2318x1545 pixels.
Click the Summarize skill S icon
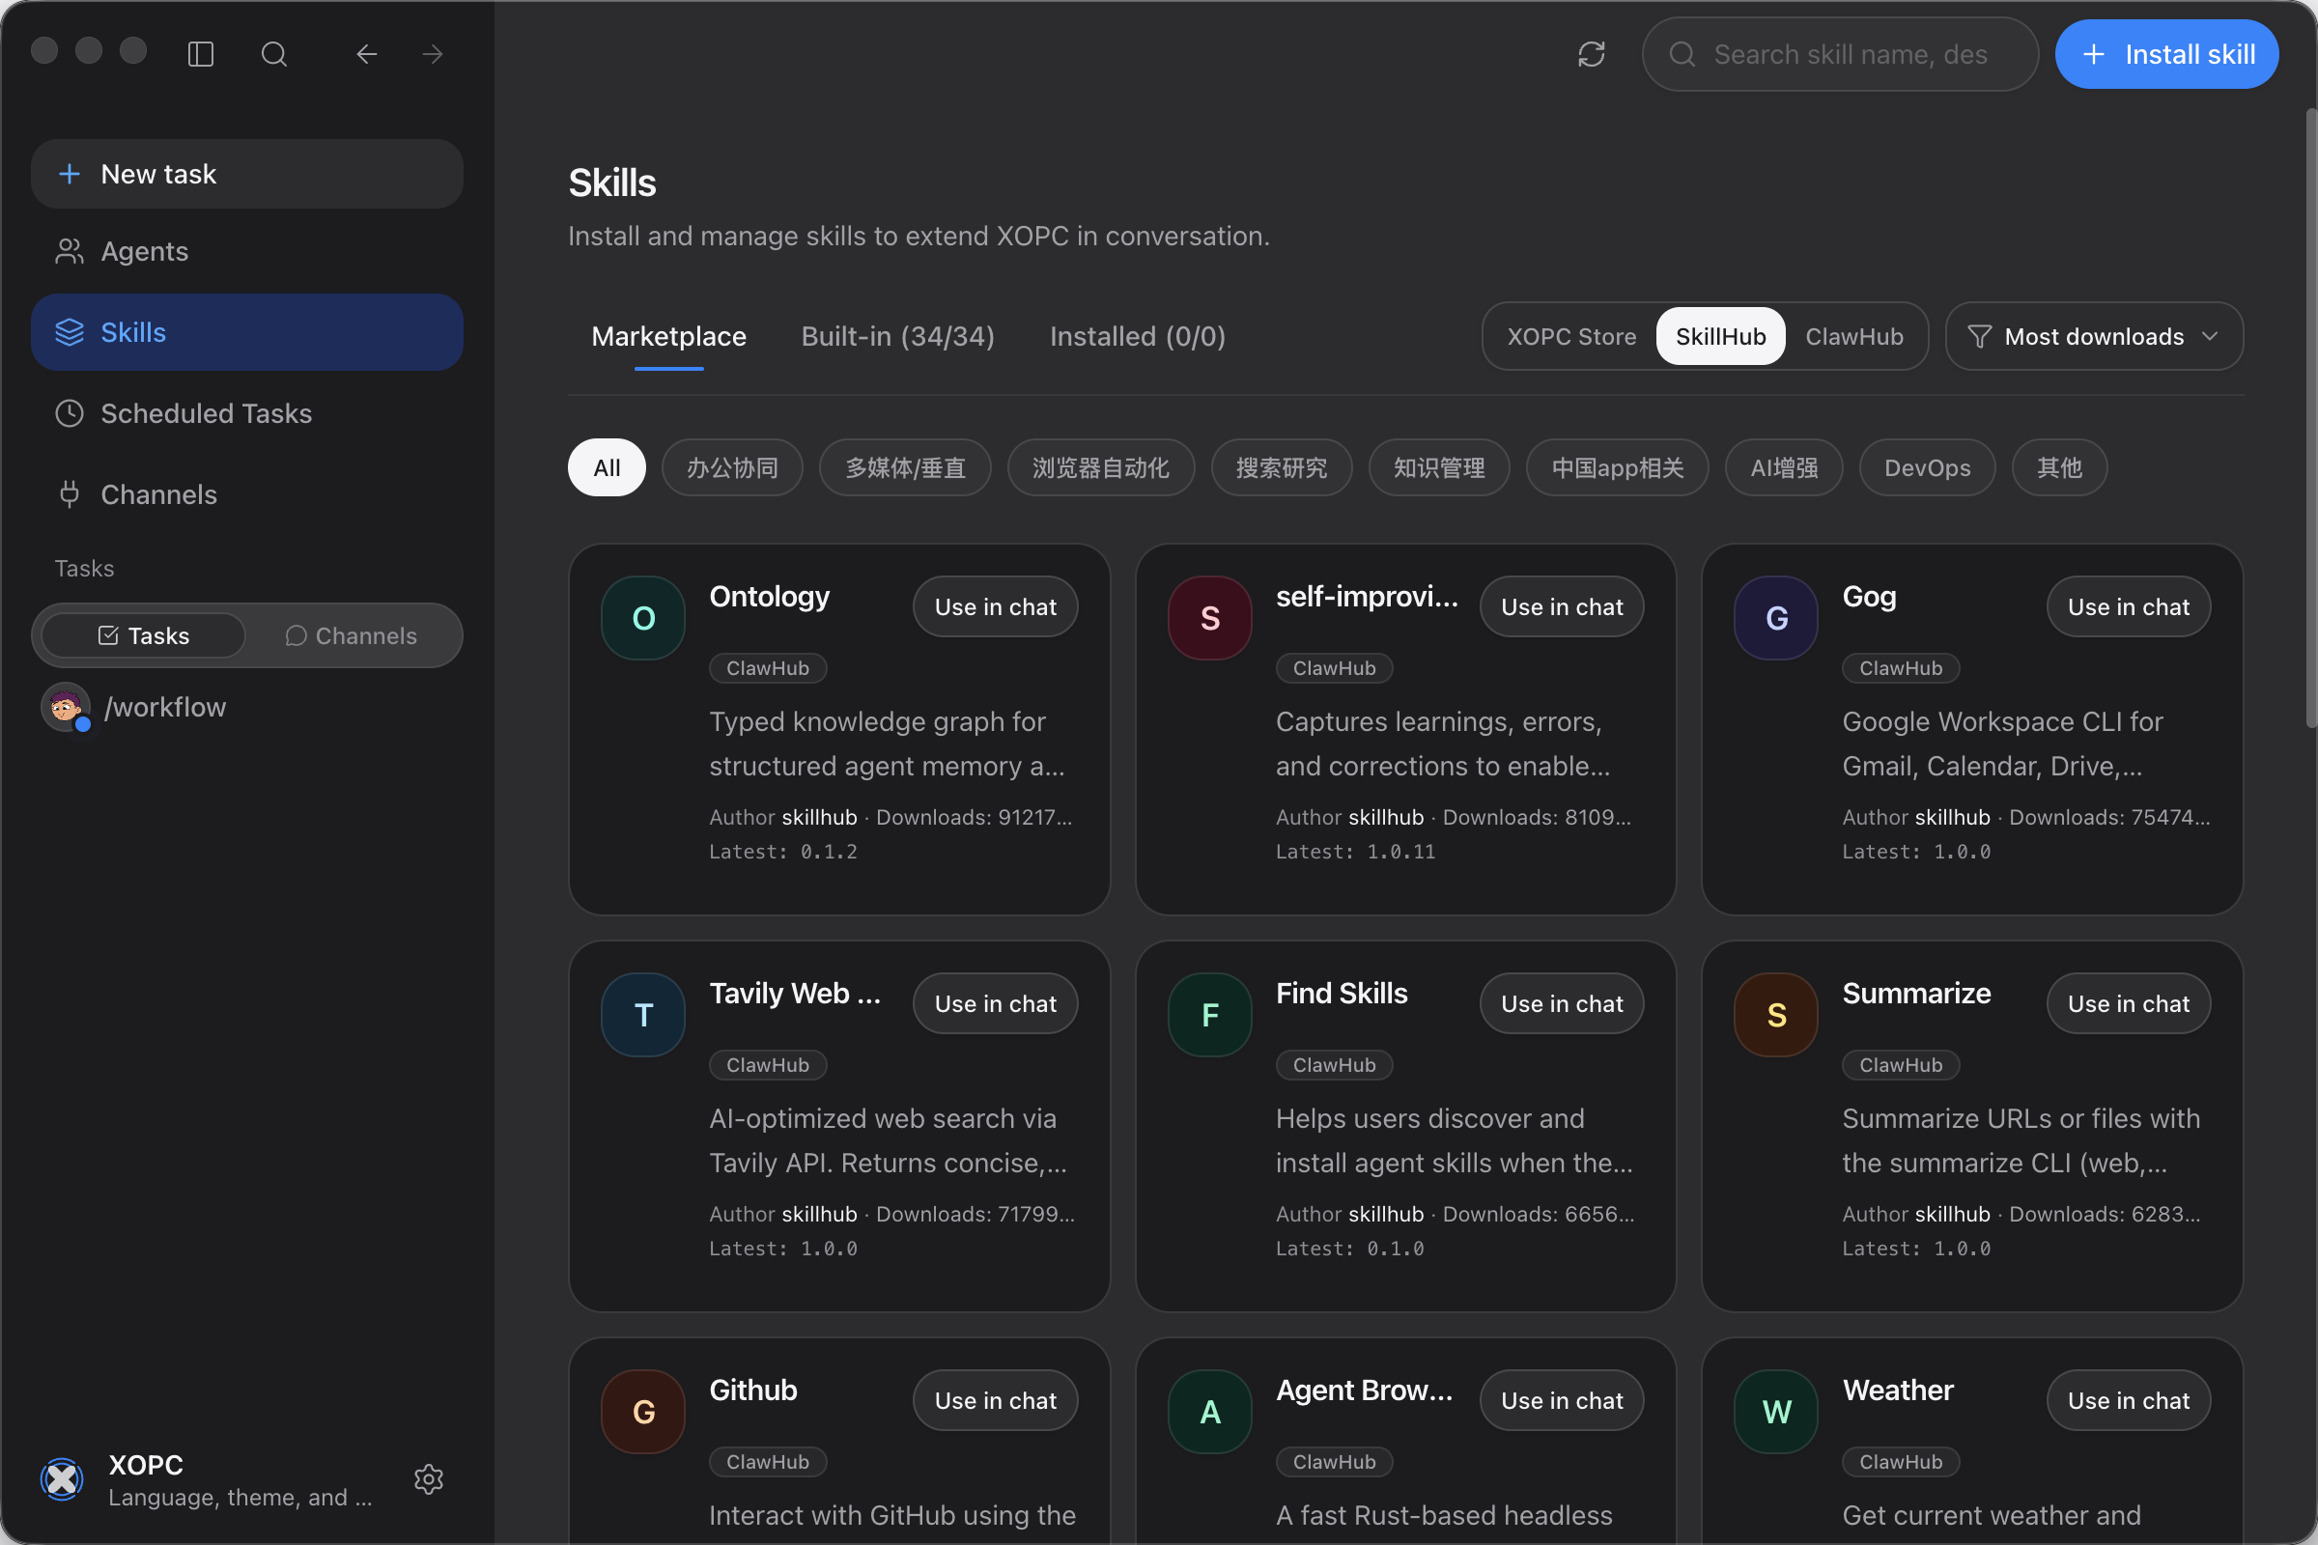coord(1776,1015)
